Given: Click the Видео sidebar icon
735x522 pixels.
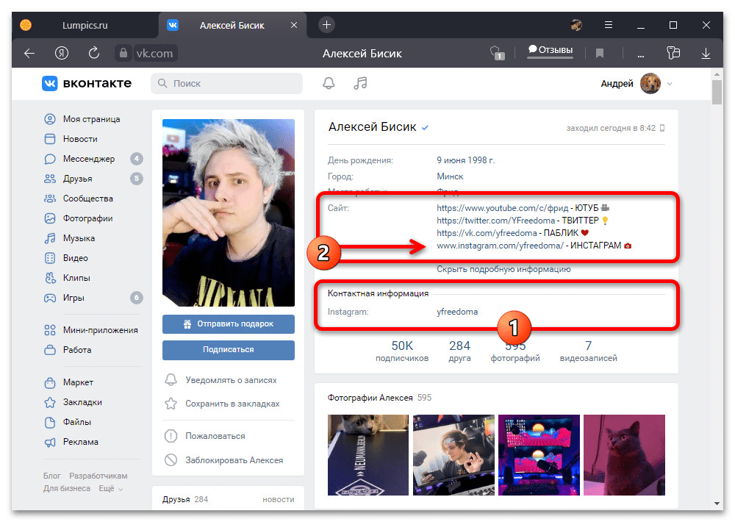Looking at the screenshot, I should click(50, 258).
